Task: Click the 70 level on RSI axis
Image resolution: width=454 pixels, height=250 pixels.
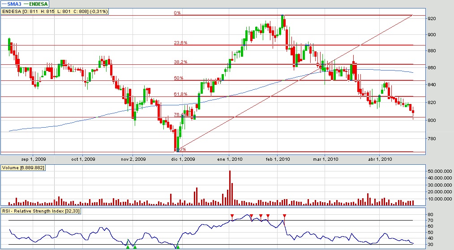Action: 431,220
